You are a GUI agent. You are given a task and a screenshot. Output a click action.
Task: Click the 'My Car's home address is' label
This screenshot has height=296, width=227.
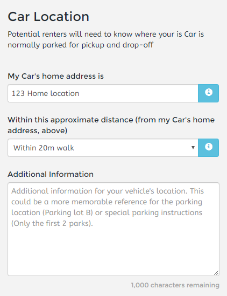tap(55, 76)
